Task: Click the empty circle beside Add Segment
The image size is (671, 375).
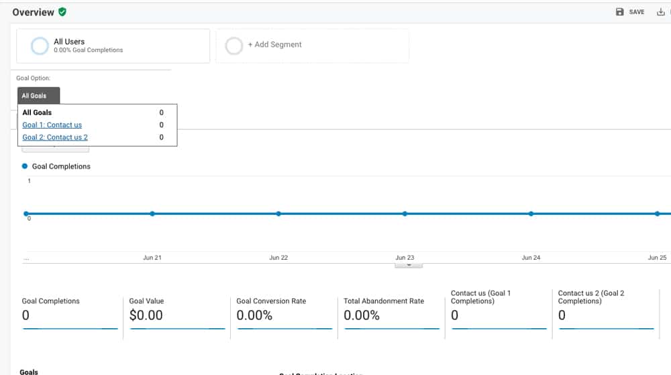Action: click(234, 46)
